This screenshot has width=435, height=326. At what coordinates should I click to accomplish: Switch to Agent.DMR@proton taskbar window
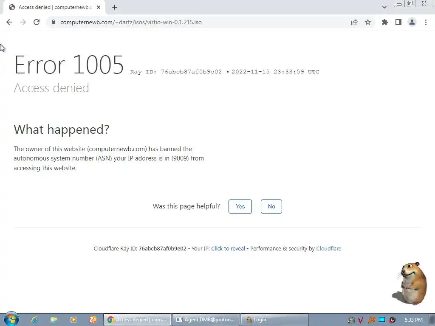coord(206,320)
